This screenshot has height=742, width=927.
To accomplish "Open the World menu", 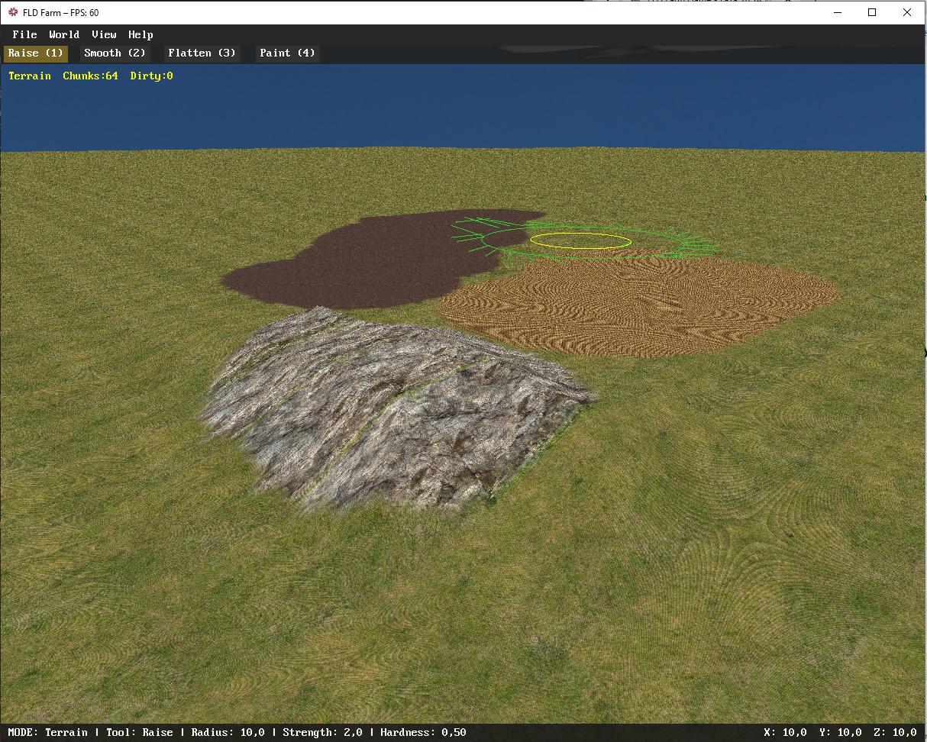I will coord(64,34).
